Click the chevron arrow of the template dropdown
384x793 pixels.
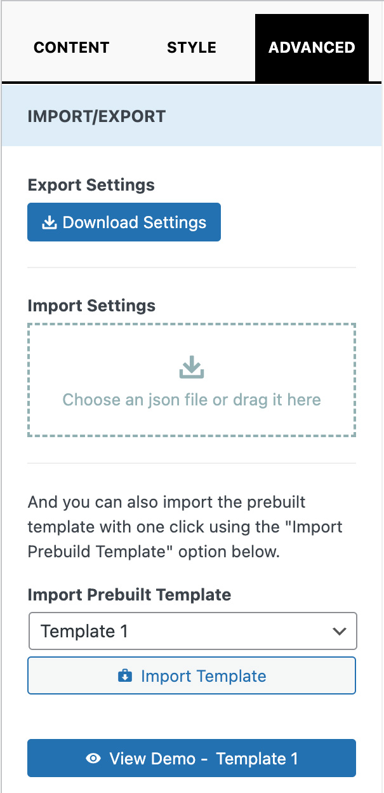click(340, 632)
